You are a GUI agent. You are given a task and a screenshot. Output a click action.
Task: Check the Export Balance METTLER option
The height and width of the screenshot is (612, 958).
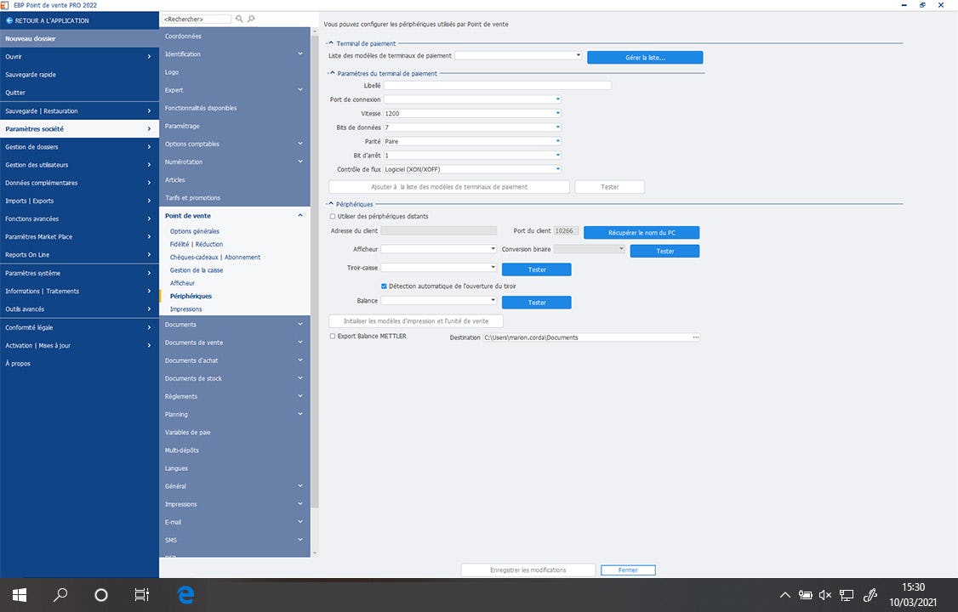pyautogui.click(x=333, y=337)
